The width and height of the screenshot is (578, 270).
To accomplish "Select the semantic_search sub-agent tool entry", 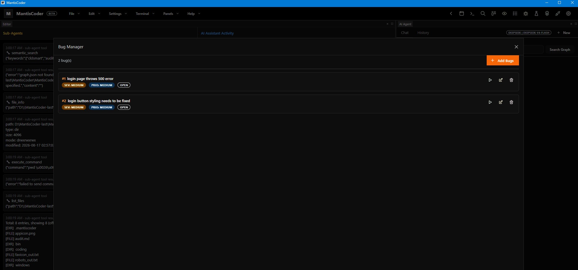I will tap(28, 53).
